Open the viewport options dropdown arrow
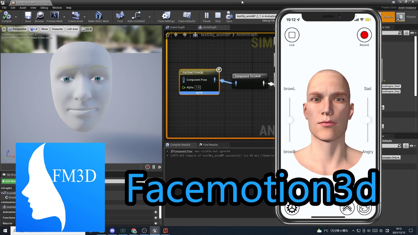This screenshot has height=235, width=418. (4, 29)
